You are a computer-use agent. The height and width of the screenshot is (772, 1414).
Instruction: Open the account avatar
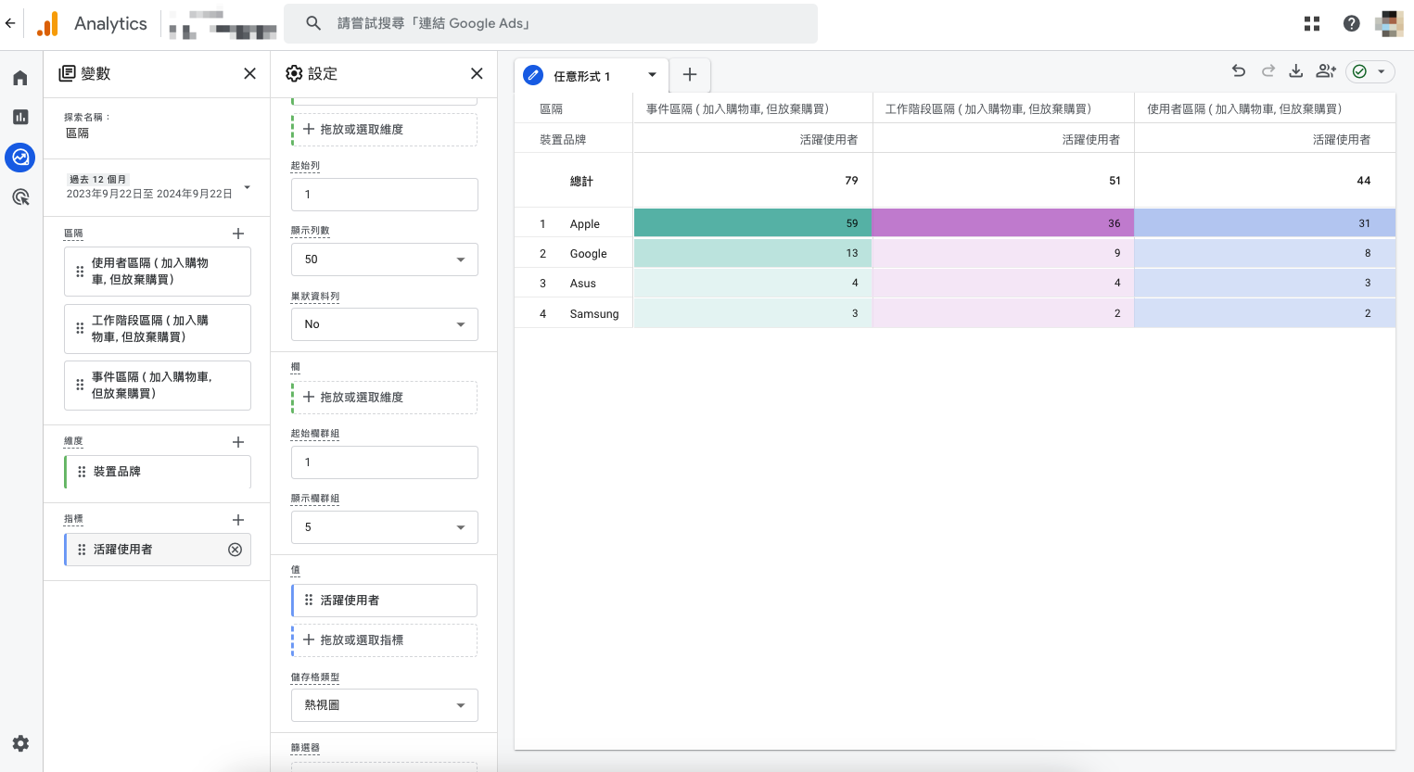pyautogui.click(x=1389, y=24)
